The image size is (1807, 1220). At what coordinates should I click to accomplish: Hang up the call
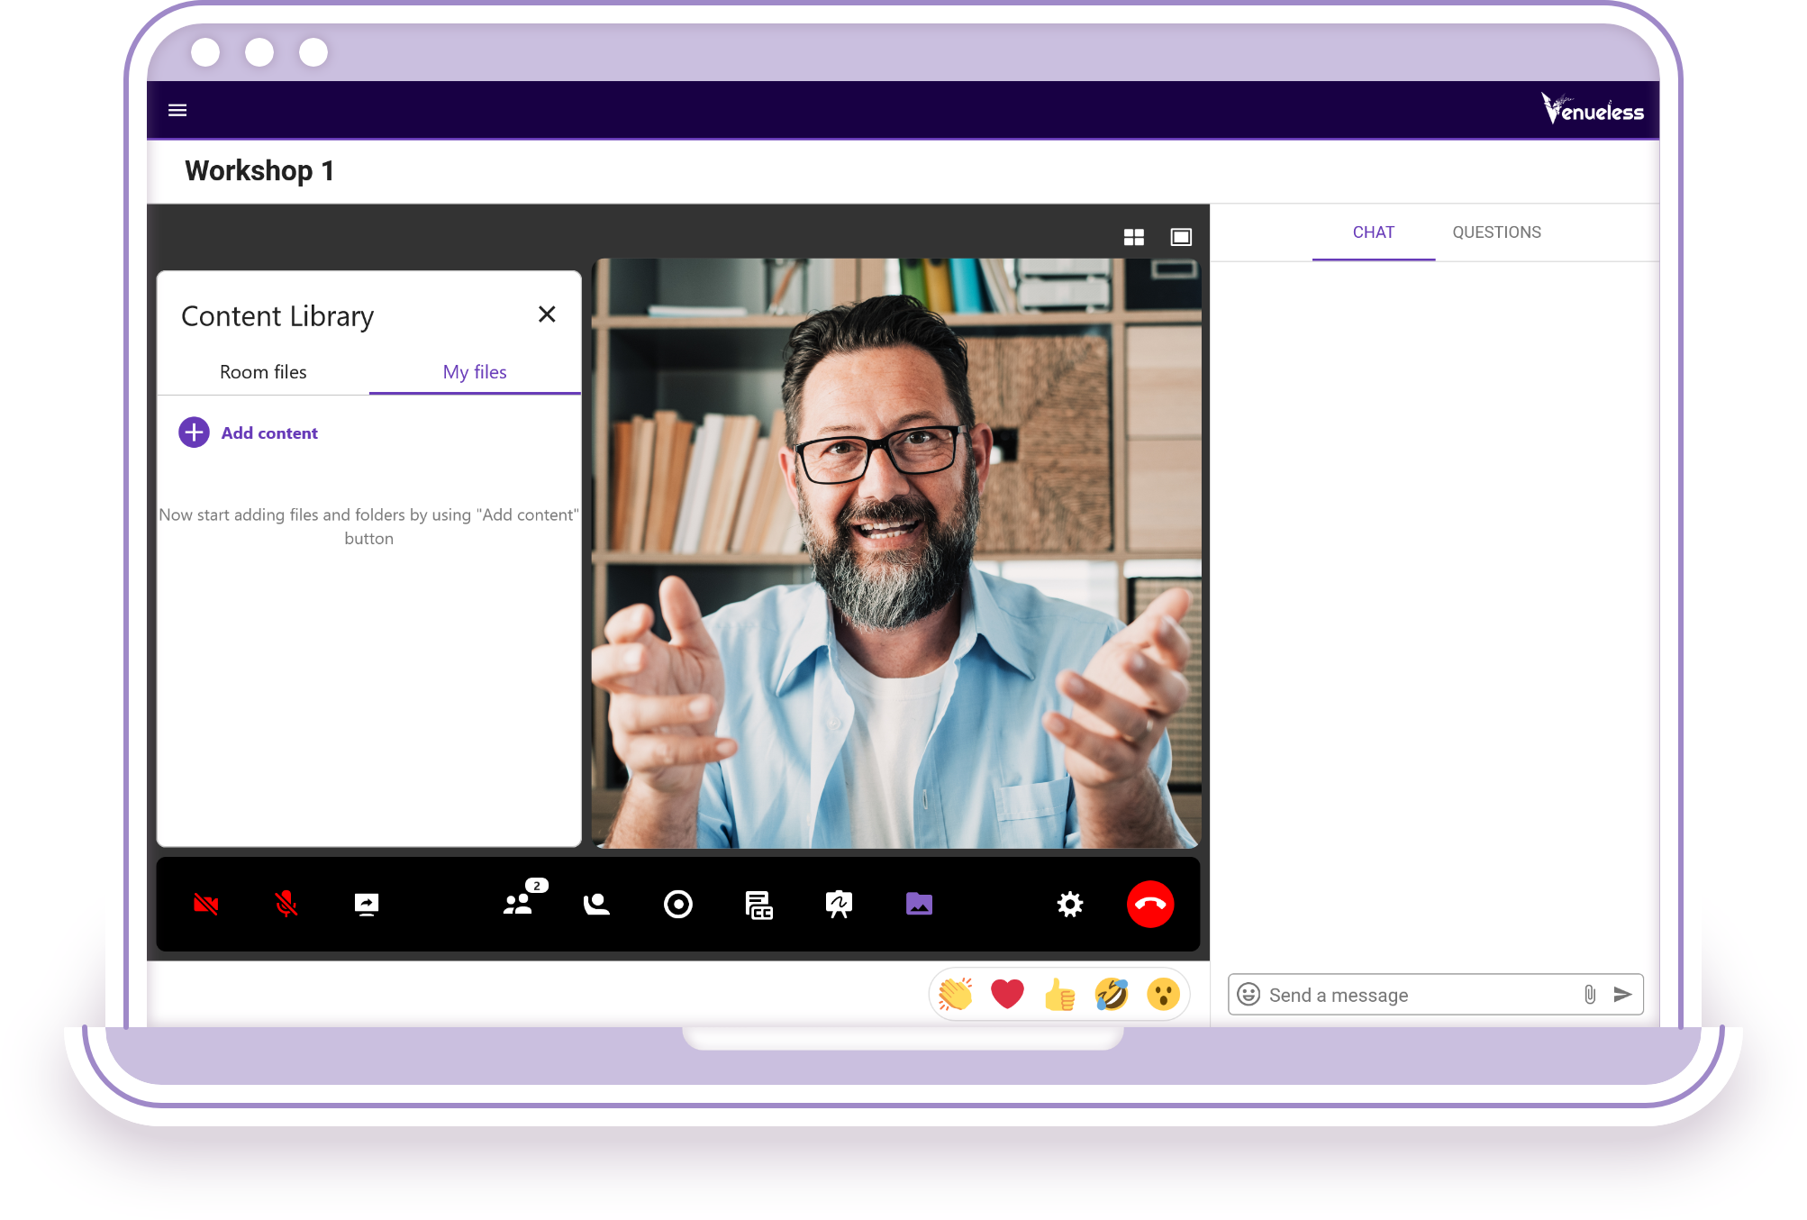coord(1150,904)
